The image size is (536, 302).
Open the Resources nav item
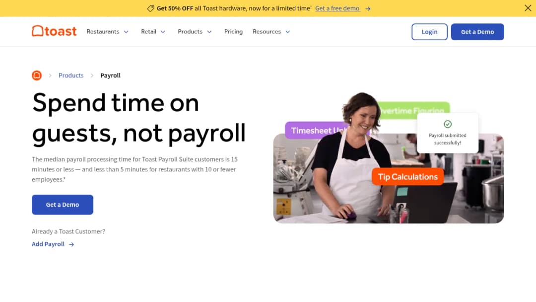tap(267, 31)
